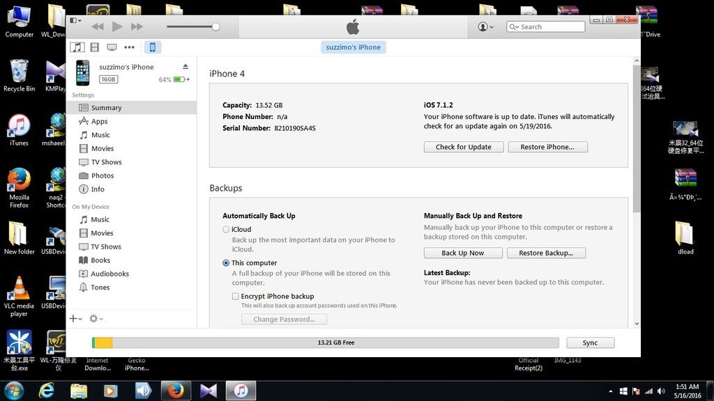Select Photos in the Settings sidebar
The image size is (714, 401).
[102, 175]
